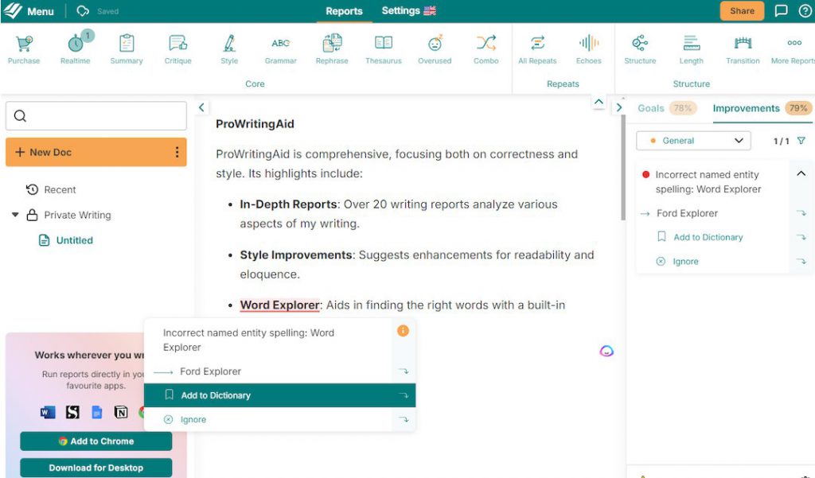Open the Menu at top left
This screenshot has height=478, width=815.
point(40,11)
